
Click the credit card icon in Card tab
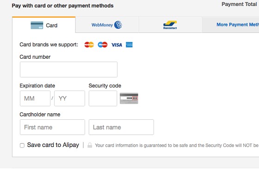click(x=37, y=25)
